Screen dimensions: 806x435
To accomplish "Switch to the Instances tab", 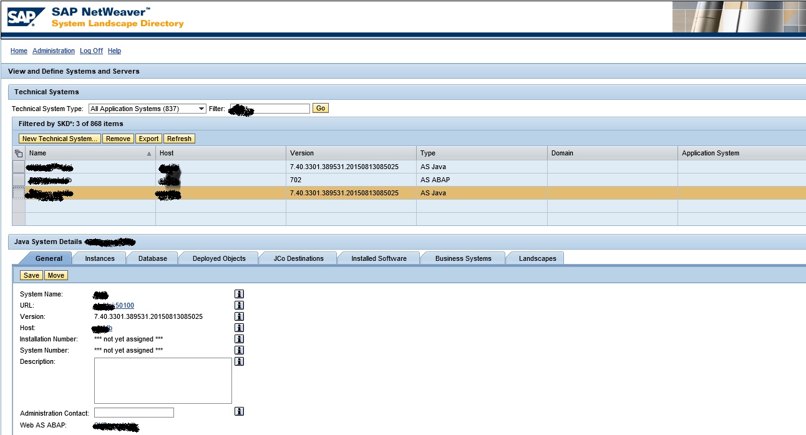I will pos(100,258).
